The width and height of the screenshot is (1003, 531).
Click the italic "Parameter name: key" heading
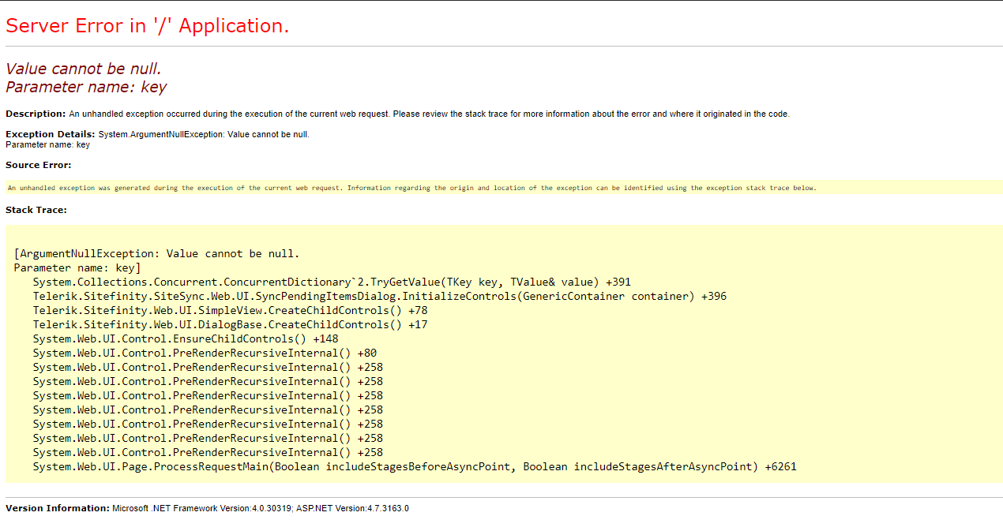pyautogui.click(x=86, y=87)
